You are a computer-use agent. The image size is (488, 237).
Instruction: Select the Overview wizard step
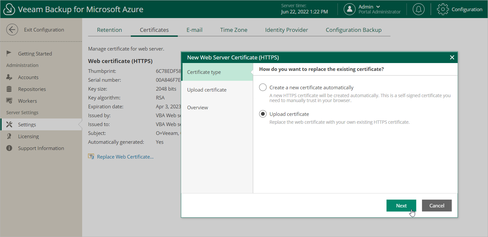pos(198,108)
